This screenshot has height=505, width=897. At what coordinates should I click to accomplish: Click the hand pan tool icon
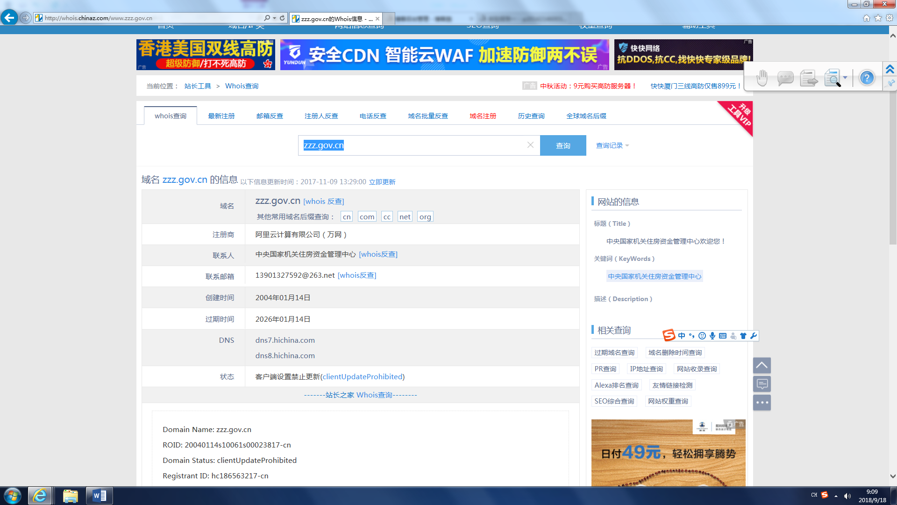762,78
